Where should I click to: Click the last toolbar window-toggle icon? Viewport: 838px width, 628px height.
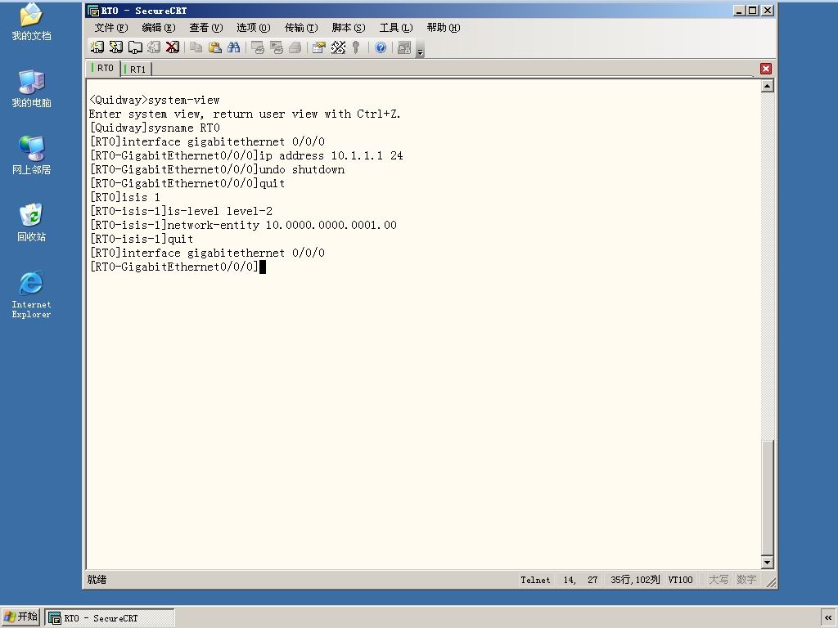click(404, 47)
